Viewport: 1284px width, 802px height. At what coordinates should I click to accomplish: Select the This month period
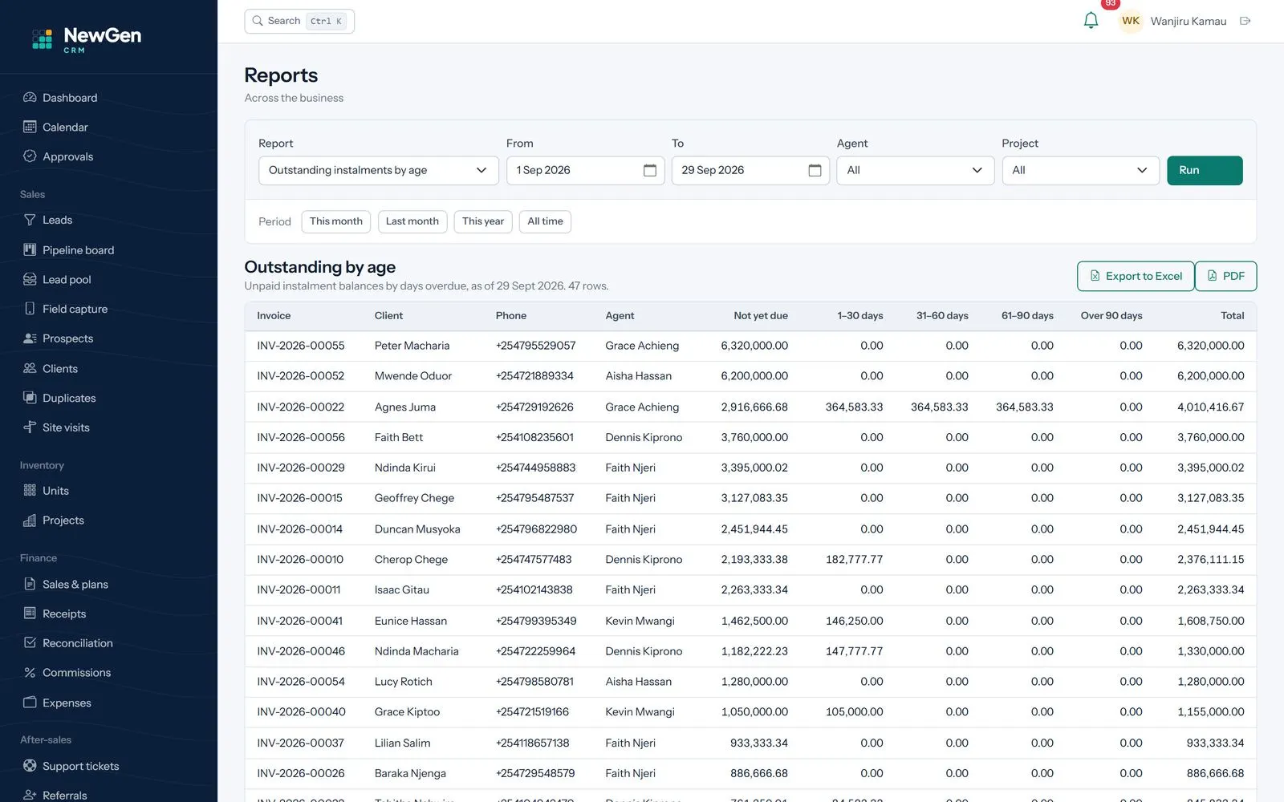[x=336, y=221]
